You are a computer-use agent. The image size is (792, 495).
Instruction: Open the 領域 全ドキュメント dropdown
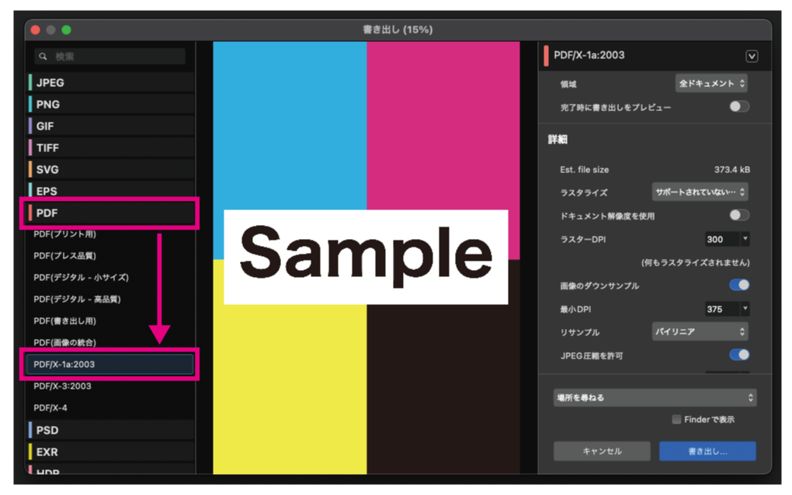[710, 83]
